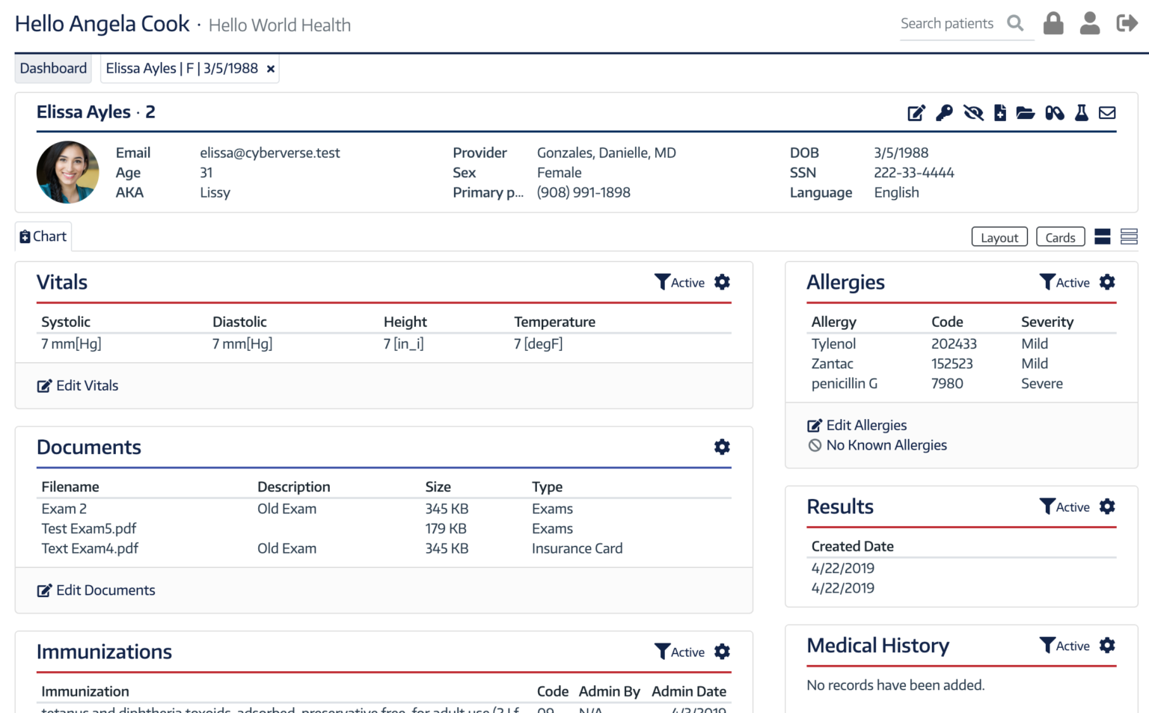Viewport: 1149px width, 713px height.
Task: Switch to the Dashboard tab
Action: coord(53,68)
